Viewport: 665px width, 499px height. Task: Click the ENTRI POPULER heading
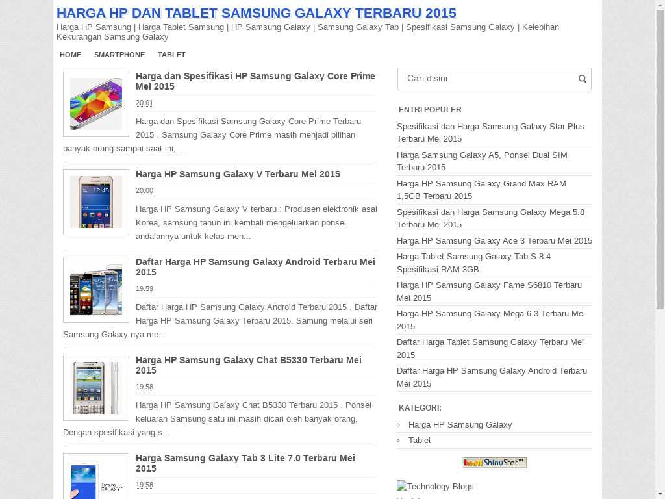click(430, 109)
